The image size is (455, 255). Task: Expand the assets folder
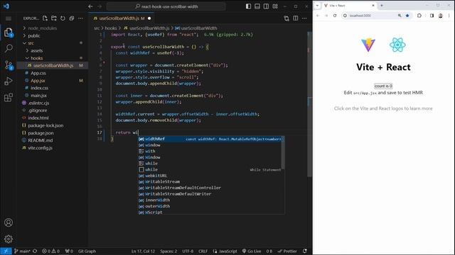pyautogui.click(x=36, y=50)
